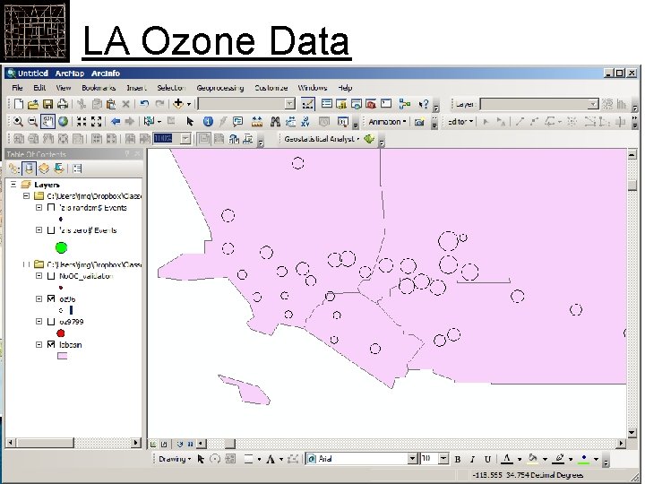
Task: Open the Editor menu button
Action: point(460,122)
